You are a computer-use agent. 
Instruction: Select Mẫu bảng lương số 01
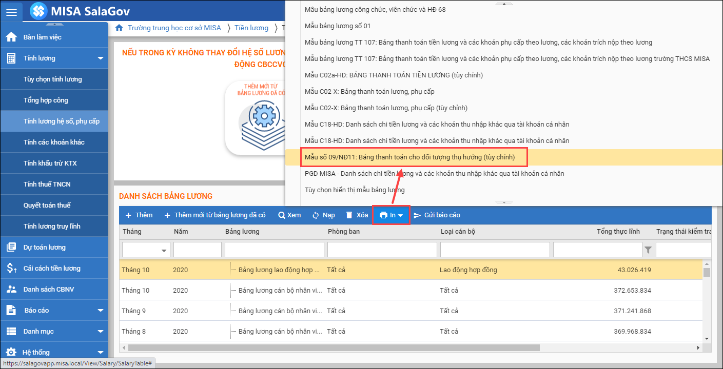pos(338,26)
